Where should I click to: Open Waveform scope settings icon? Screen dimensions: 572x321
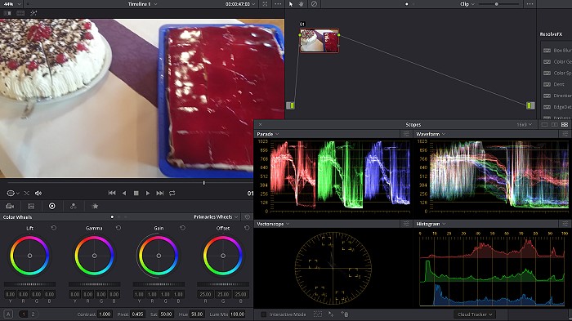(565, 134)
